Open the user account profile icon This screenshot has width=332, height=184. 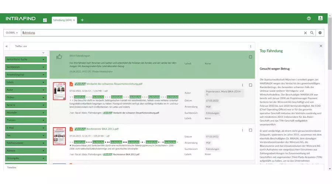[320, 18]
